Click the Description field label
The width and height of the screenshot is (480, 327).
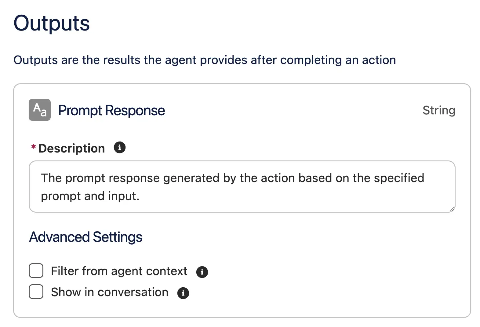(71, 148)
